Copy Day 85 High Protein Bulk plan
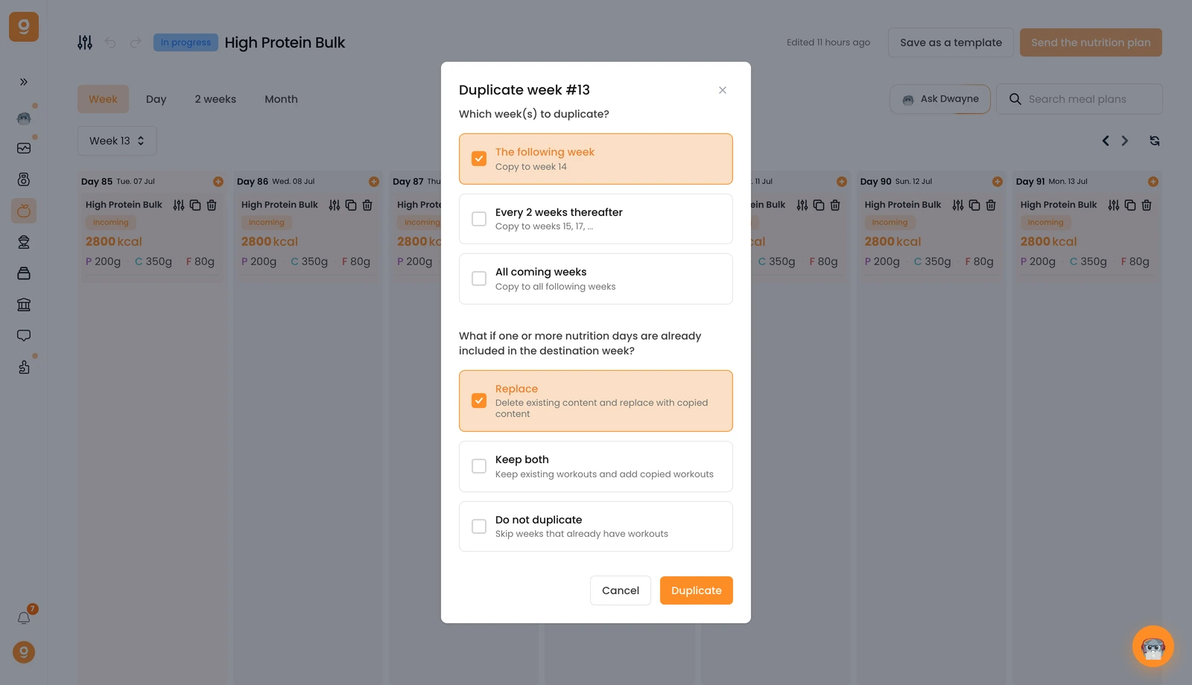 tap(195, 205)
